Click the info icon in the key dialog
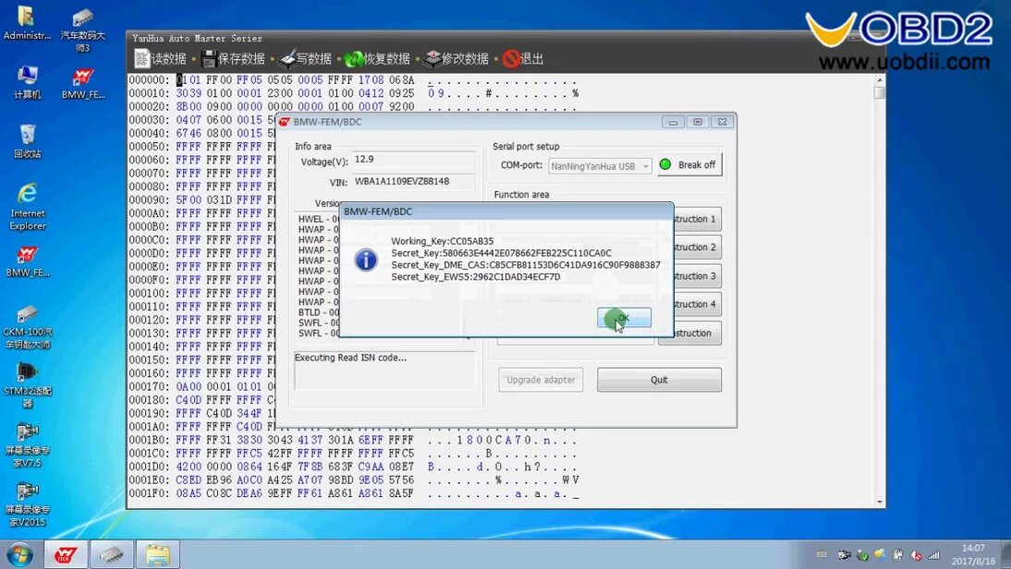 tap(366, 260)
